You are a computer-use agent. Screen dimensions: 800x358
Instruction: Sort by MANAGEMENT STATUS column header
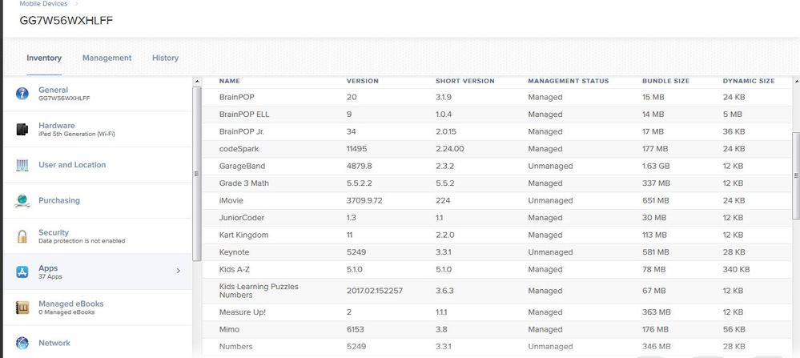pos(569,81)
